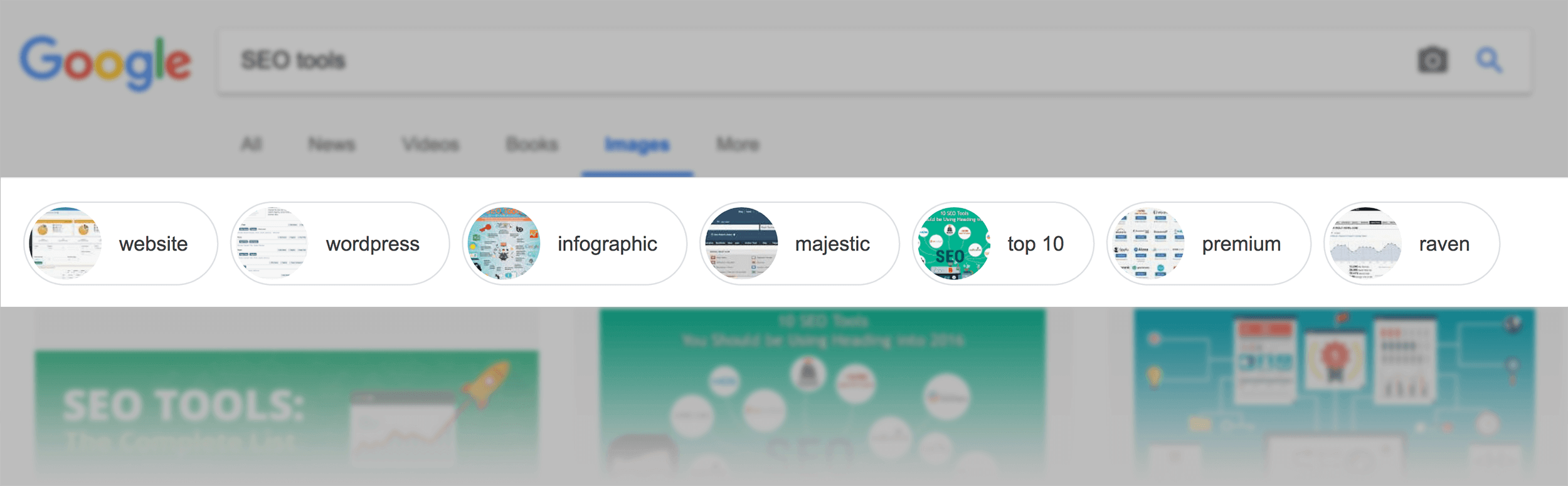Viewport: 1568px width, 486px height.
Task: Select the top 10 suggestion chip
Action: 1003,244
